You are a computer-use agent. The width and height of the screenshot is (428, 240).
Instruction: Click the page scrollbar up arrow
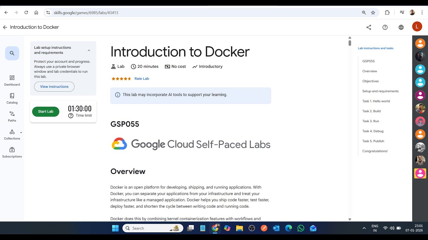(350, 38)
